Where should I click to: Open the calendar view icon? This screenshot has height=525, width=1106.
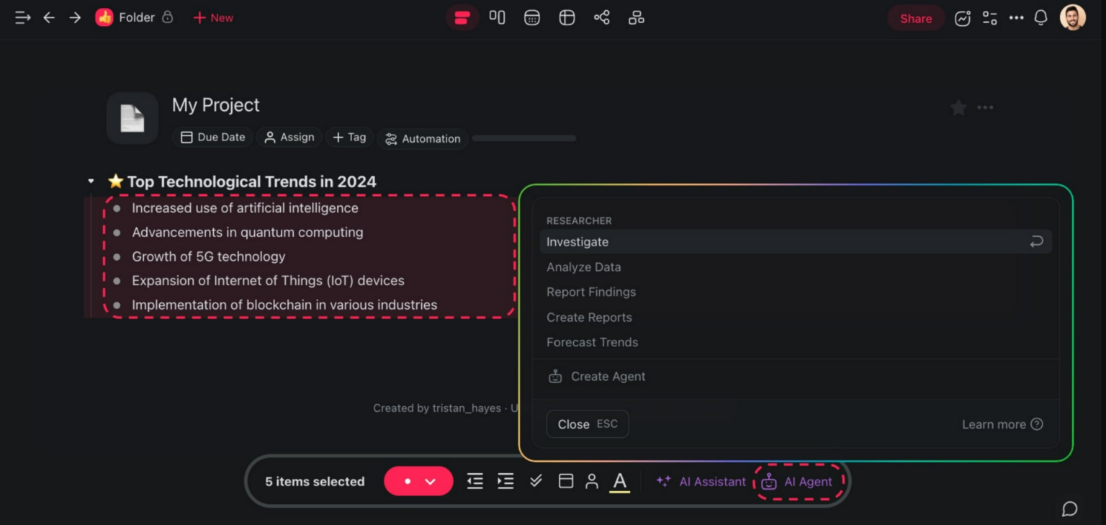(532, 18)
